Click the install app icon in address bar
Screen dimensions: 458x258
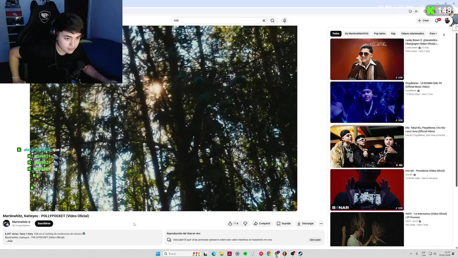pos(410,11)
